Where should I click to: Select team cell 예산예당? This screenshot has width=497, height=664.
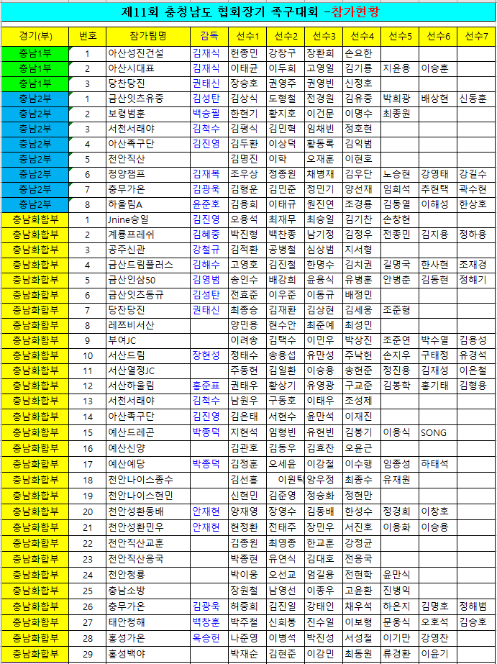[148, 464]
